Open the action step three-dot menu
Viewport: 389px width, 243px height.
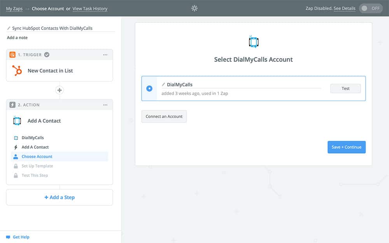coord(105,105)
